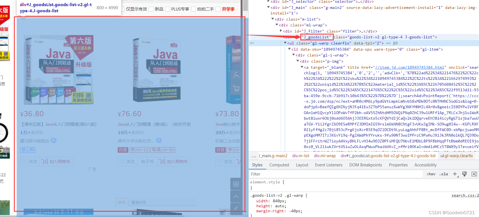Switch to the Computed tab

tap(279, 165)
